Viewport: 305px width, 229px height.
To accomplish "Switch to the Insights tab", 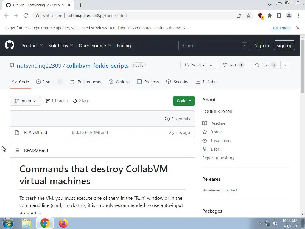I will [x=206, y=82].
